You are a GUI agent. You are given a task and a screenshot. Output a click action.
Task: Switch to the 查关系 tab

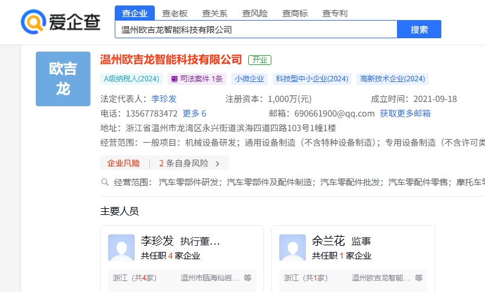point(215,13)
